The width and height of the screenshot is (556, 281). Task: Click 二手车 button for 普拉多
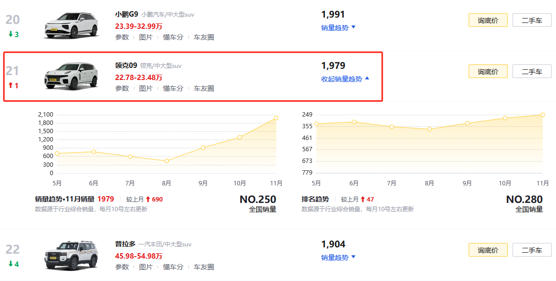point(532,250)
